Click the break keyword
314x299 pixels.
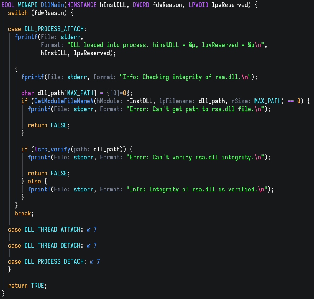point(23,213)
